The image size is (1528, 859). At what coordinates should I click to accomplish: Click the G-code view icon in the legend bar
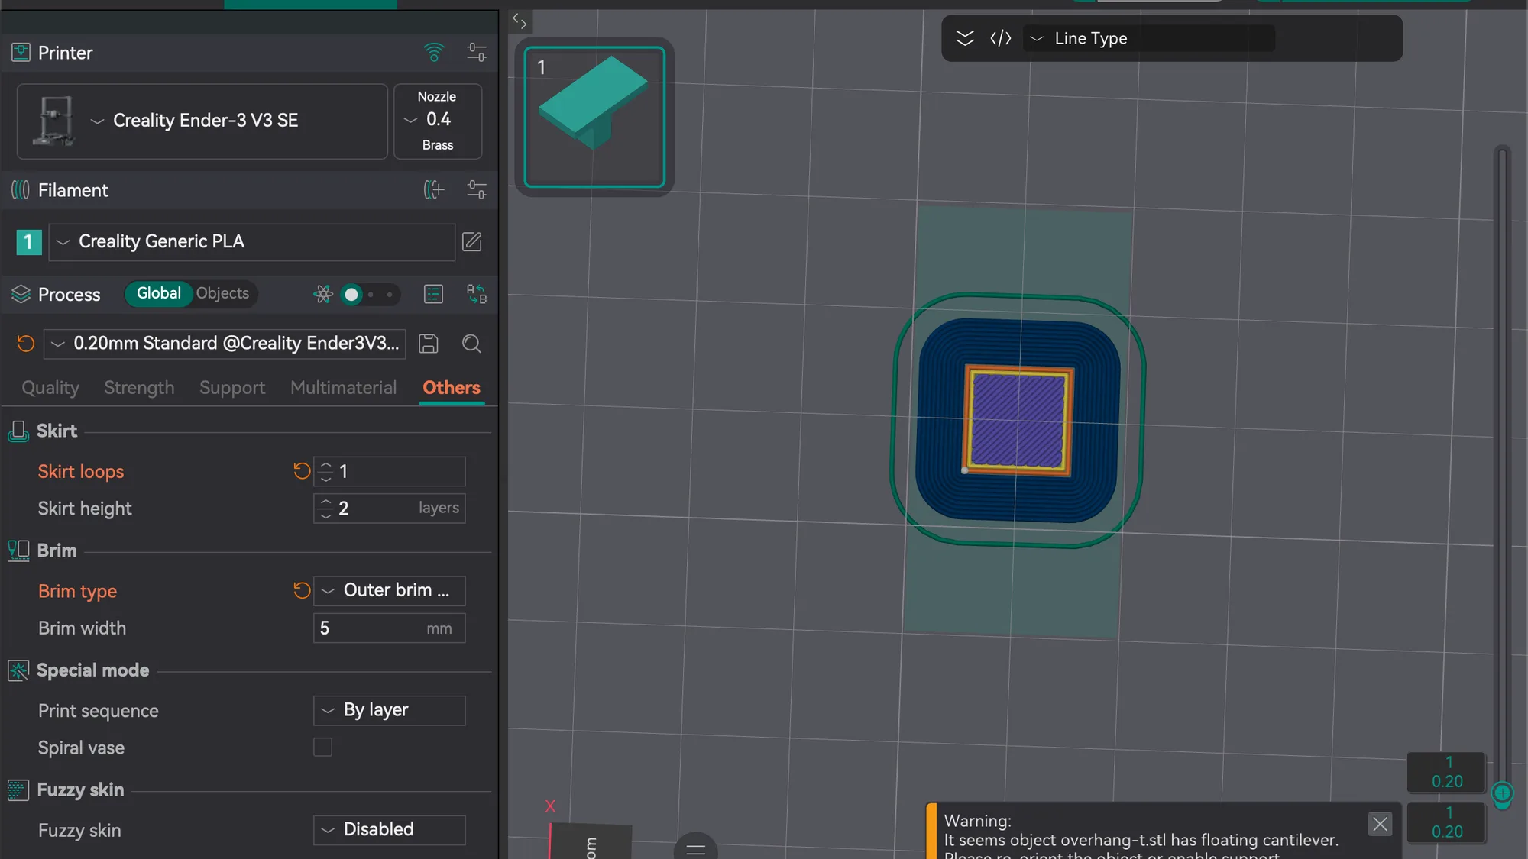click(x=1001, y=38)
